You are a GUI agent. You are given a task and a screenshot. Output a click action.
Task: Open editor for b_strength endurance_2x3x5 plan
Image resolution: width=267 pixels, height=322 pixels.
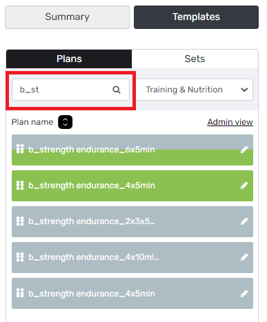(x=244, y=221)
